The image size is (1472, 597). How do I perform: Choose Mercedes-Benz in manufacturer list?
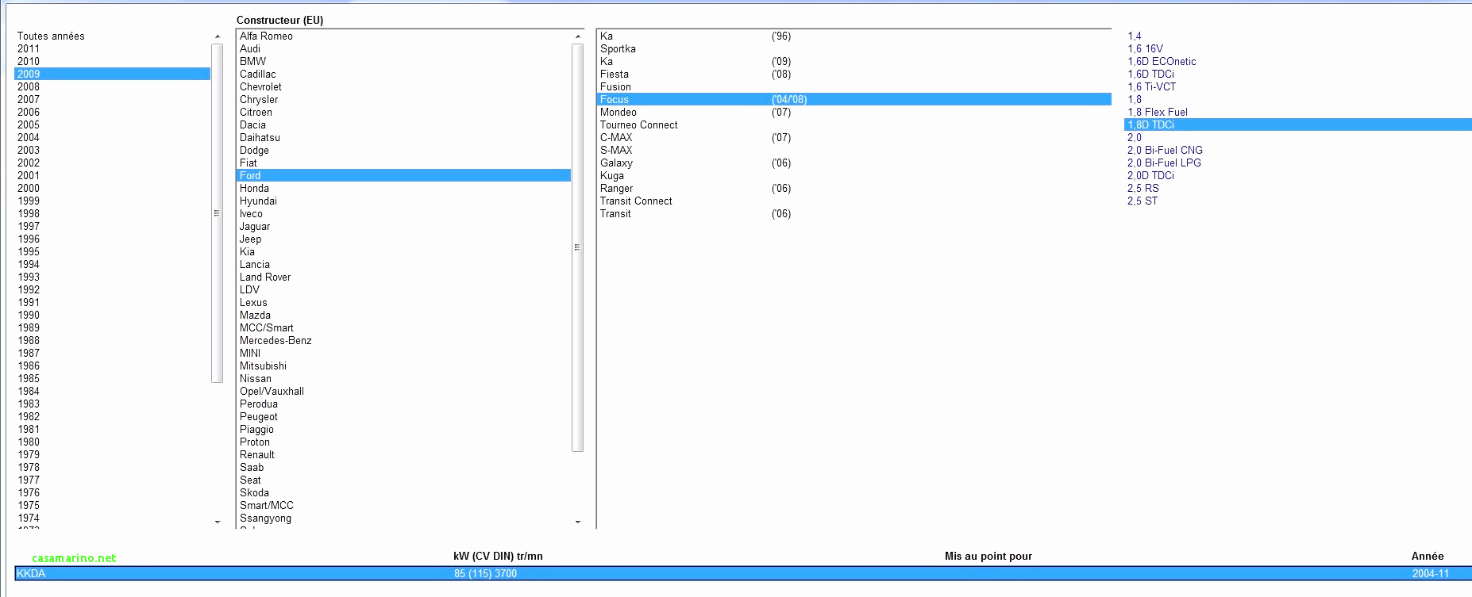276,340
